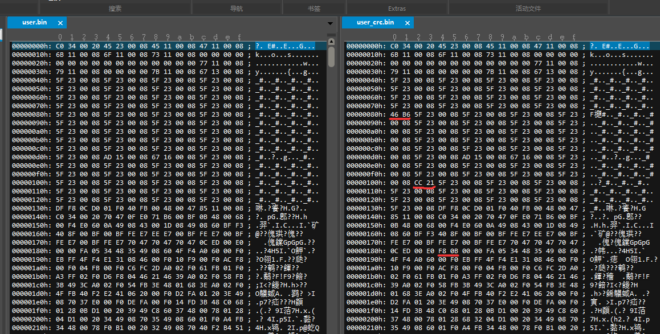Close the user.bin tab
This screenshot has height=334, width=660.
click(60, 23)
